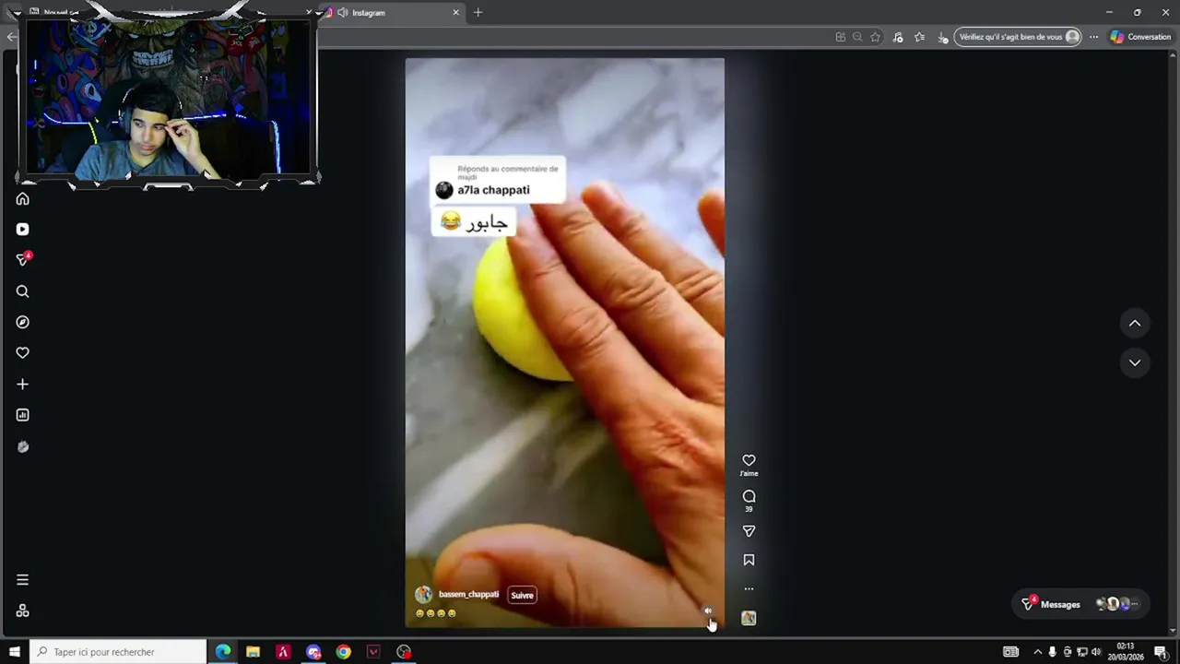The image size is (1180, 664).
Task: Open the Explore compass icon
Action: (23, 322)
